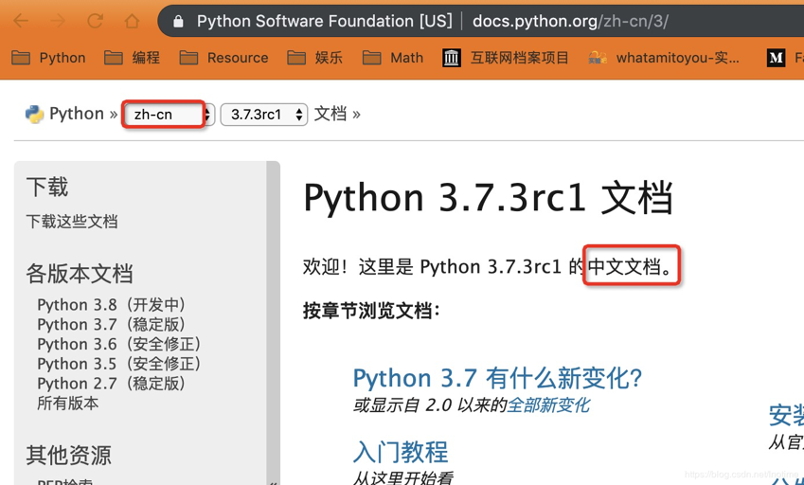
Task: Open 'Python 3.7 有什么新变化?' link
Action: click(497, 378)
